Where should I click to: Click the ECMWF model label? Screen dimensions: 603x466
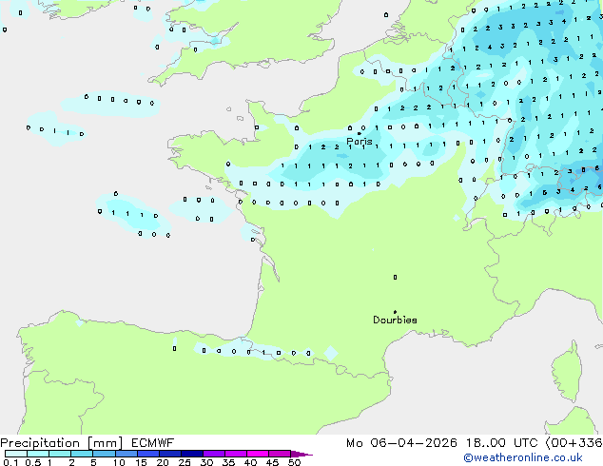[153, 443]
